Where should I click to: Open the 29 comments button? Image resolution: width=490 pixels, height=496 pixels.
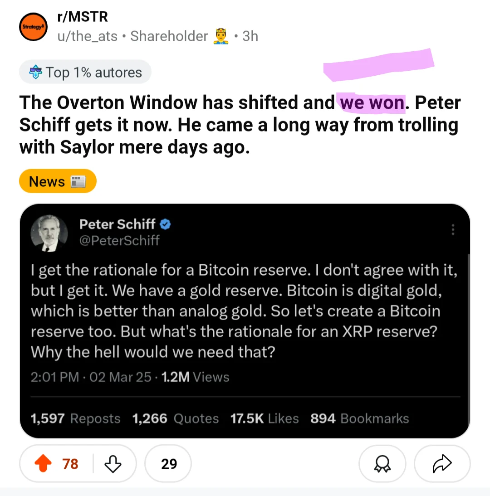(168, 463)
